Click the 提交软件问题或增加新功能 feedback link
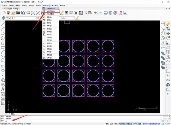 tap(152, 123)
